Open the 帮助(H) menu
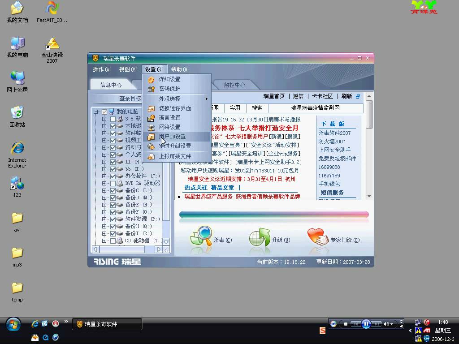459x344 pixels. point(180,69)
